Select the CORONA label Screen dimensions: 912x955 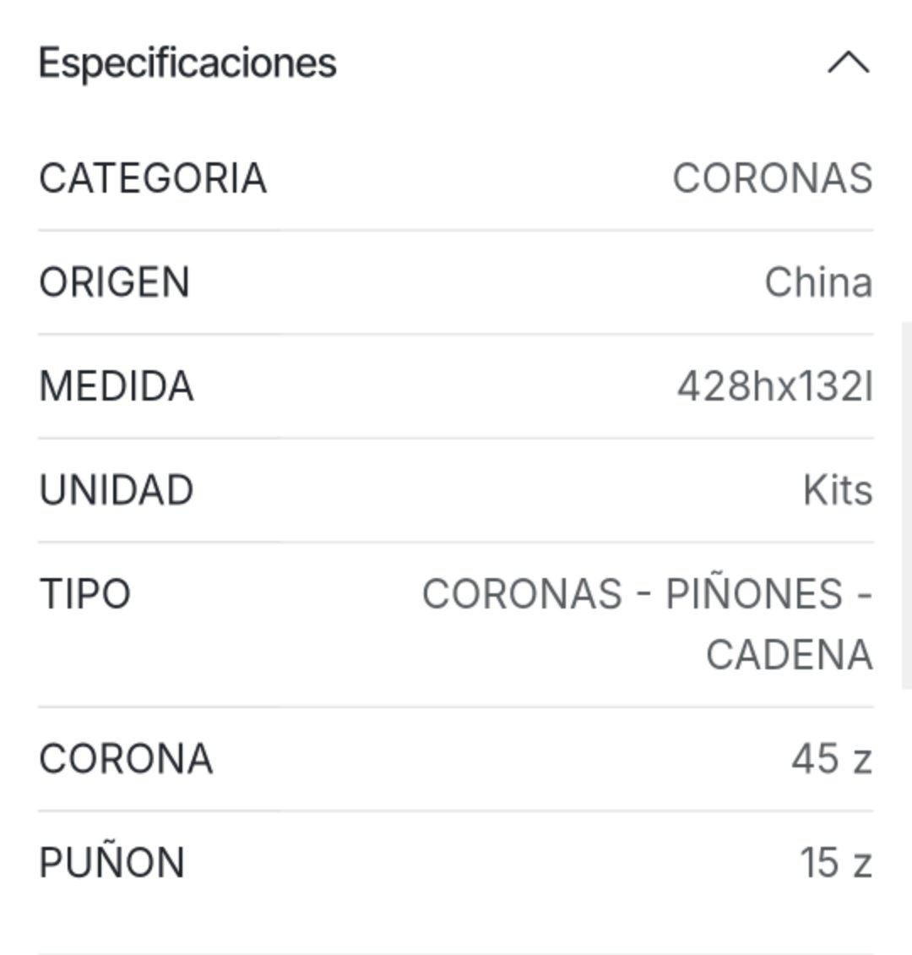(x=126, y=759)
